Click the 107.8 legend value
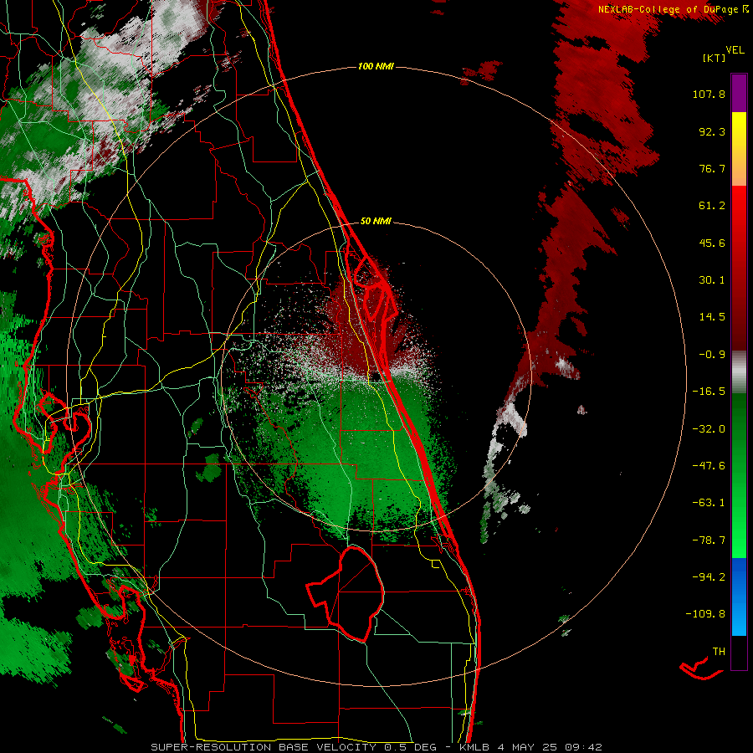 pos(709,94)
